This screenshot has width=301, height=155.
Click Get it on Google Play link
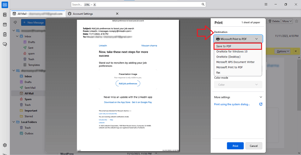click(x=142, y=102)
